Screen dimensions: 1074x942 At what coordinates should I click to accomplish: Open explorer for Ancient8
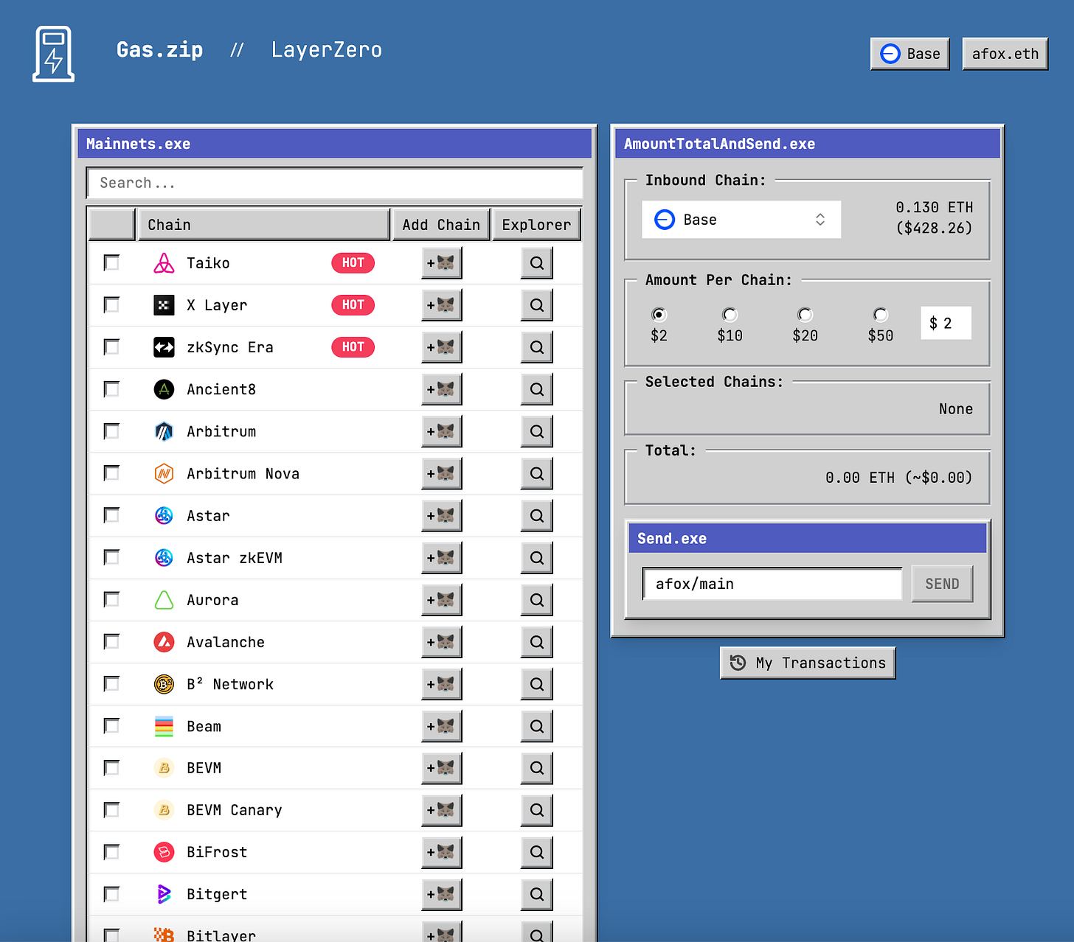[536, 389]
